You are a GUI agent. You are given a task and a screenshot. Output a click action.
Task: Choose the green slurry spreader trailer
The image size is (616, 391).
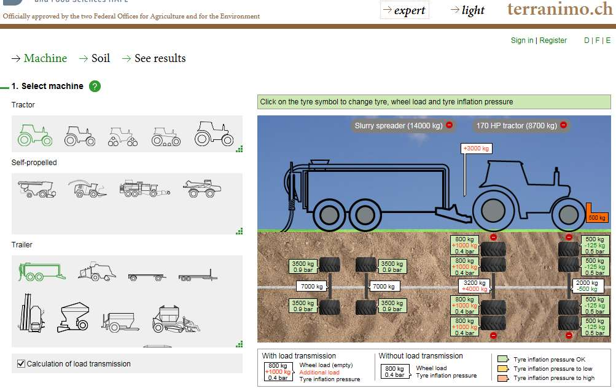point(41,272)
